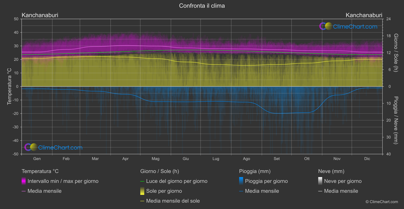Click the 'Pioggia per giorno' blue swatch
This screenshot has width=404, height=209.
point(241,181)
